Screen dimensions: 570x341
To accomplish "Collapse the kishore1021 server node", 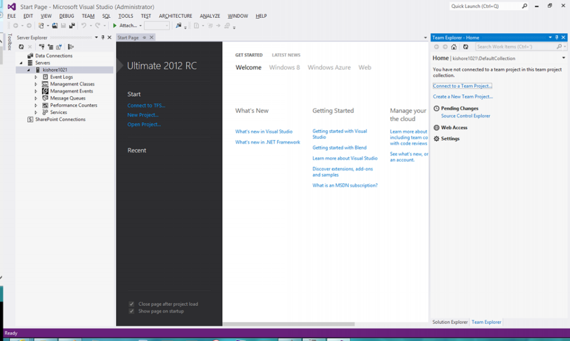I will 28,70.
